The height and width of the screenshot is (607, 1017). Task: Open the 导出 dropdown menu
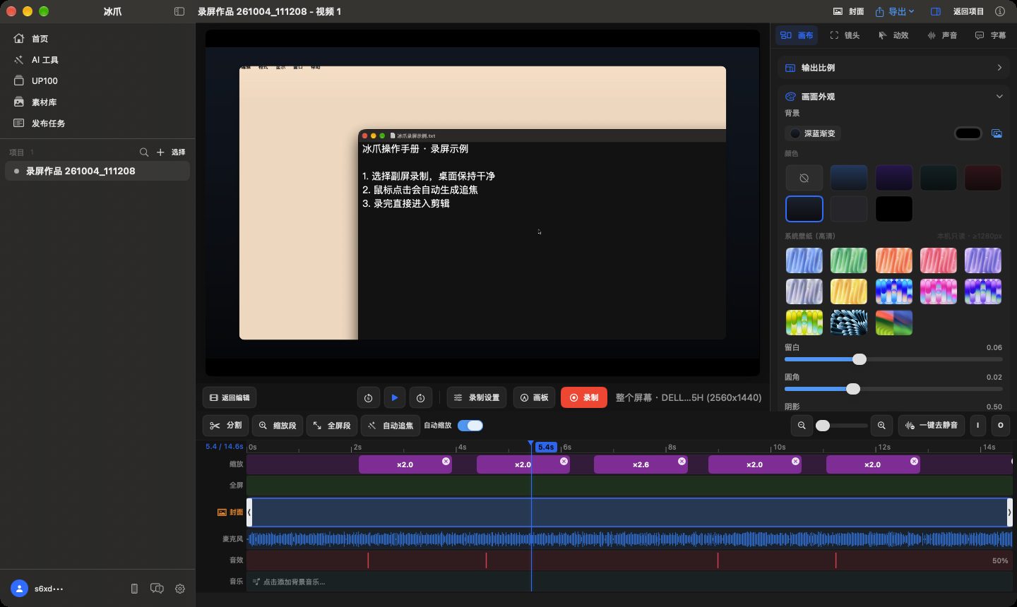[x=895, y=11]
